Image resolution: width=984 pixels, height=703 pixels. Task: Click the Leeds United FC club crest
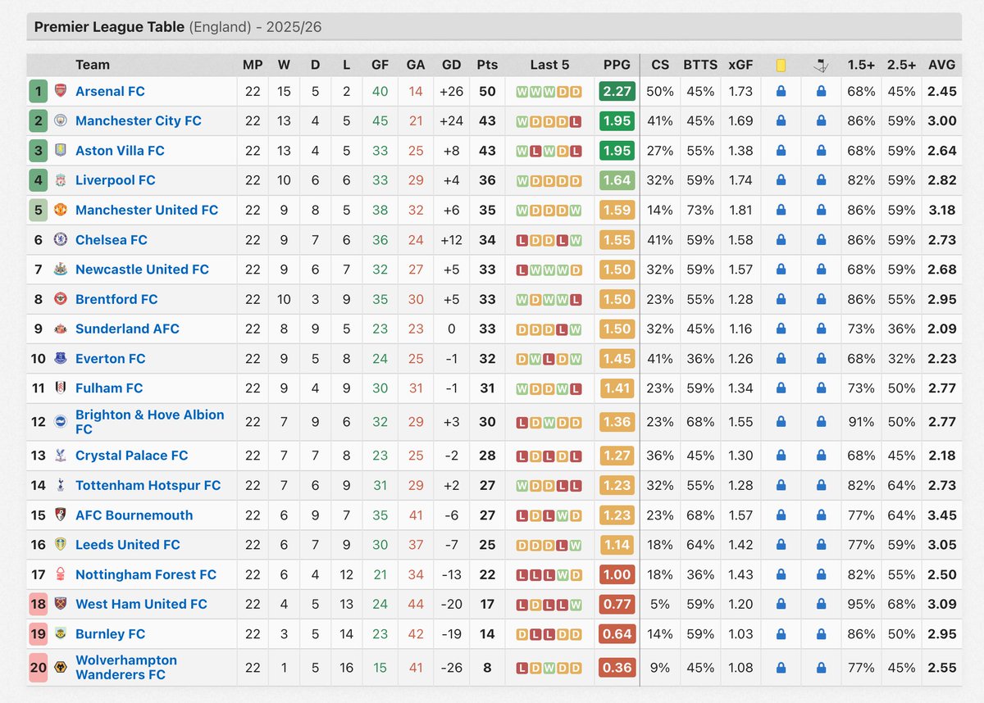coord(61,545)
